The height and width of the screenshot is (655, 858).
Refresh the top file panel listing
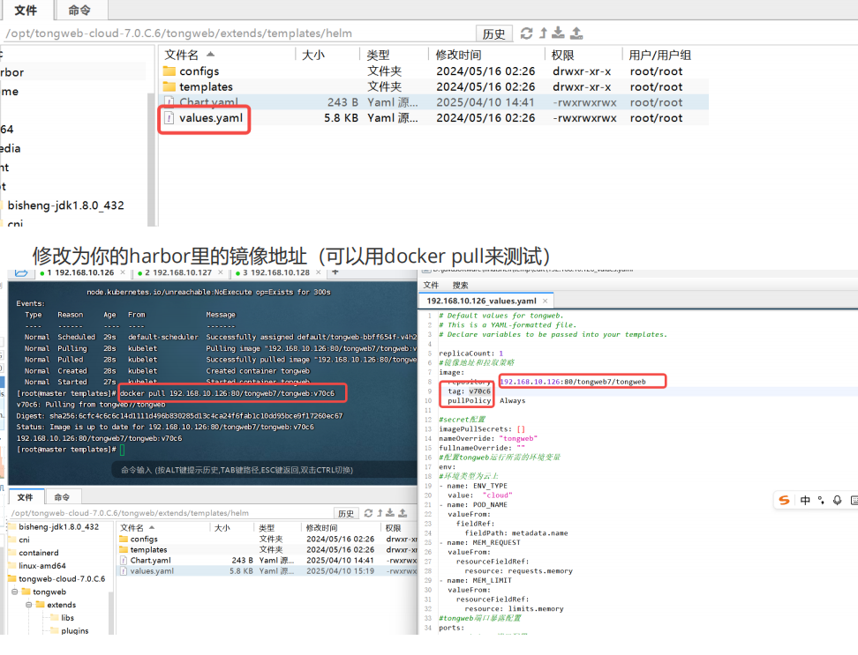click(526, 33)
